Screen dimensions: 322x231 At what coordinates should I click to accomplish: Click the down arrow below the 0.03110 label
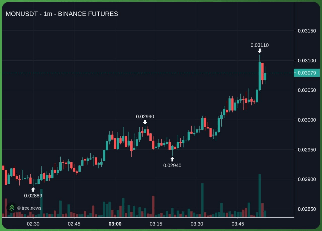[260, 51]
